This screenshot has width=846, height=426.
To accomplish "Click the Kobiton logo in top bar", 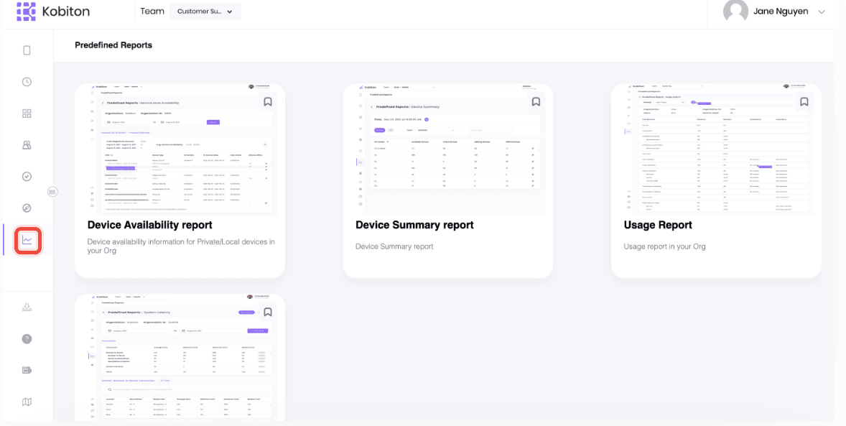I will pos(54,11).
